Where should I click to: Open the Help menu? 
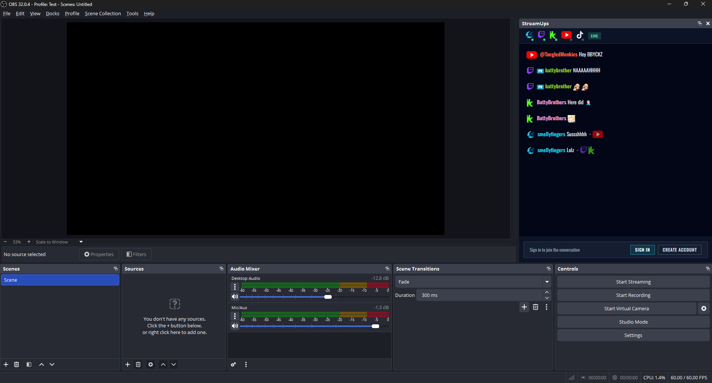[x=149, y=13]
